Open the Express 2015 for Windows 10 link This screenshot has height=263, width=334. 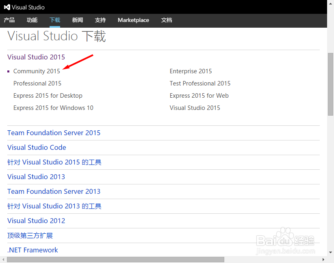[x=53, y=107]
